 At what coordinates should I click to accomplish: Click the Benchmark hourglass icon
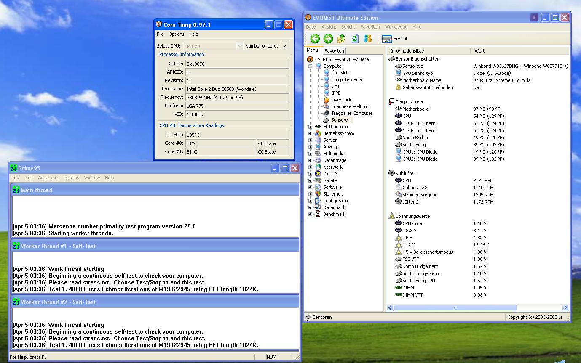click(x=318, y=214)
